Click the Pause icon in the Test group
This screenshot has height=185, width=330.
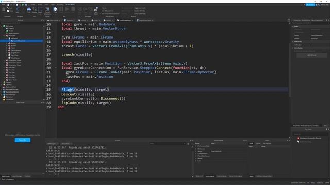(61, 9)
